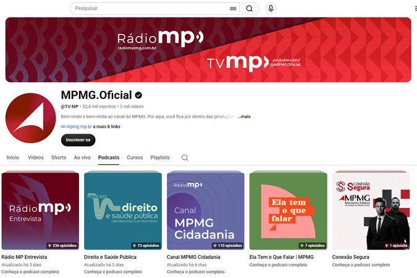Open Rádio MP Entrevista podcast thumbnail
This screenshot has width=417, height=278.
pyautogui.click(x=40, y=211)
